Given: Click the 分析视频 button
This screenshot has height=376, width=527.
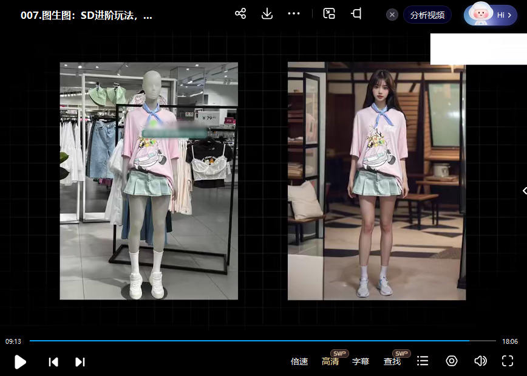Looking at the screenshot, I should point(427,15).
